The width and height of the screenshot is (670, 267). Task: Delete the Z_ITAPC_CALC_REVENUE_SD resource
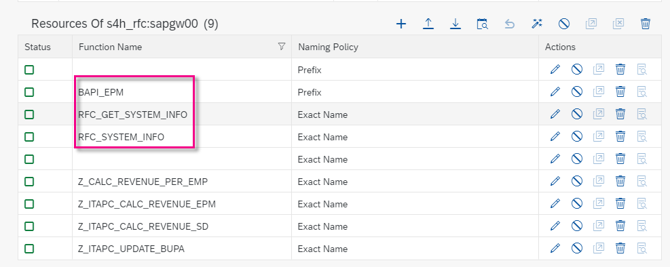tap(620, 226)
